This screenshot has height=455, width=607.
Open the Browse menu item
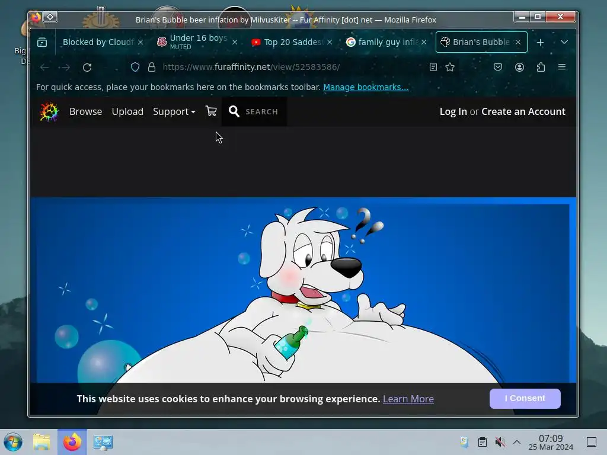point(85,112)
